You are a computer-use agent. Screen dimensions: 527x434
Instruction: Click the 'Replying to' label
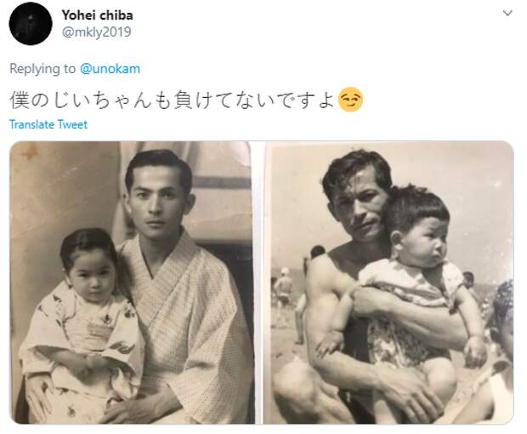[42, 69]
